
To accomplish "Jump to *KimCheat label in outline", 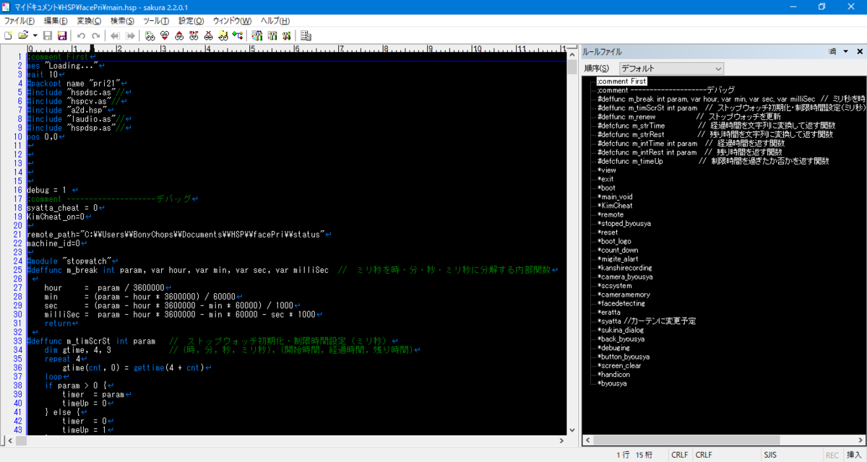I will (x=615, y=206).
